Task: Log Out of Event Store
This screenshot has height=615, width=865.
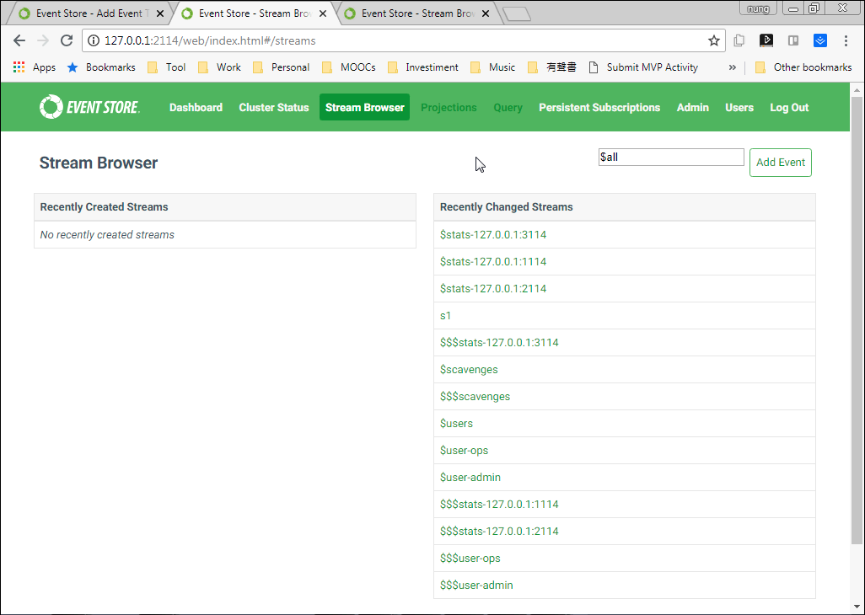Action: coord(789,107)
